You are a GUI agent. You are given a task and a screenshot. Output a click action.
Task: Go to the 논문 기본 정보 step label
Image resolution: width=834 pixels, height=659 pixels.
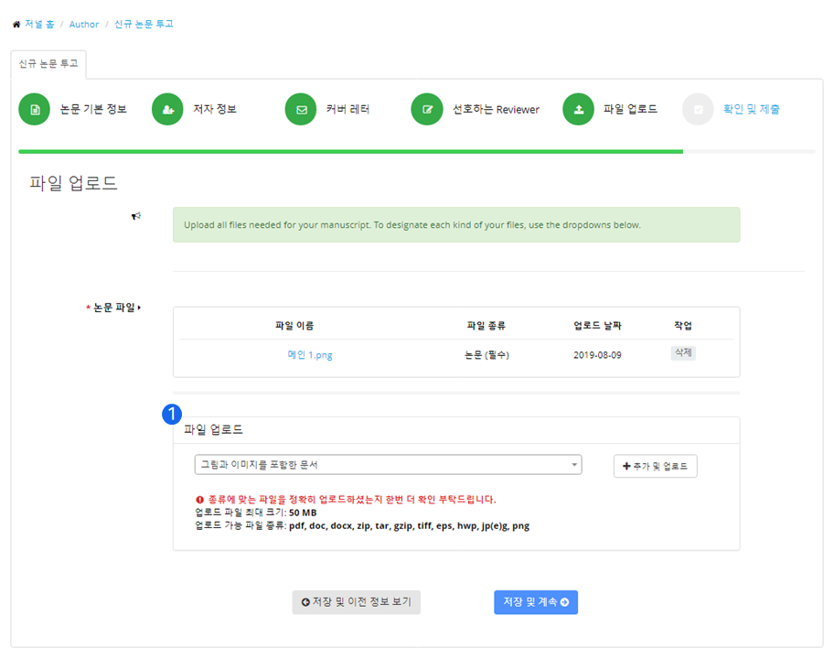(x=93, y=109)
